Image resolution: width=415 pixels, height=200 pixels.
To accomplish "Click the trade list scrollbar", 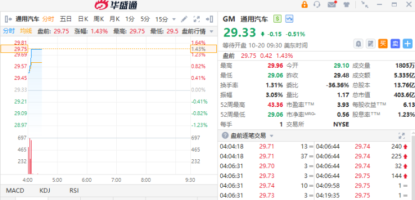I will coord(413,169).
